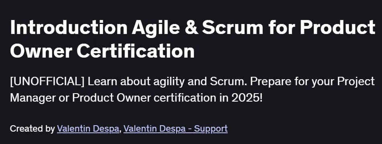Click the Created by label
The width and height of the screenshot is (382, 144).
point(33,129)
